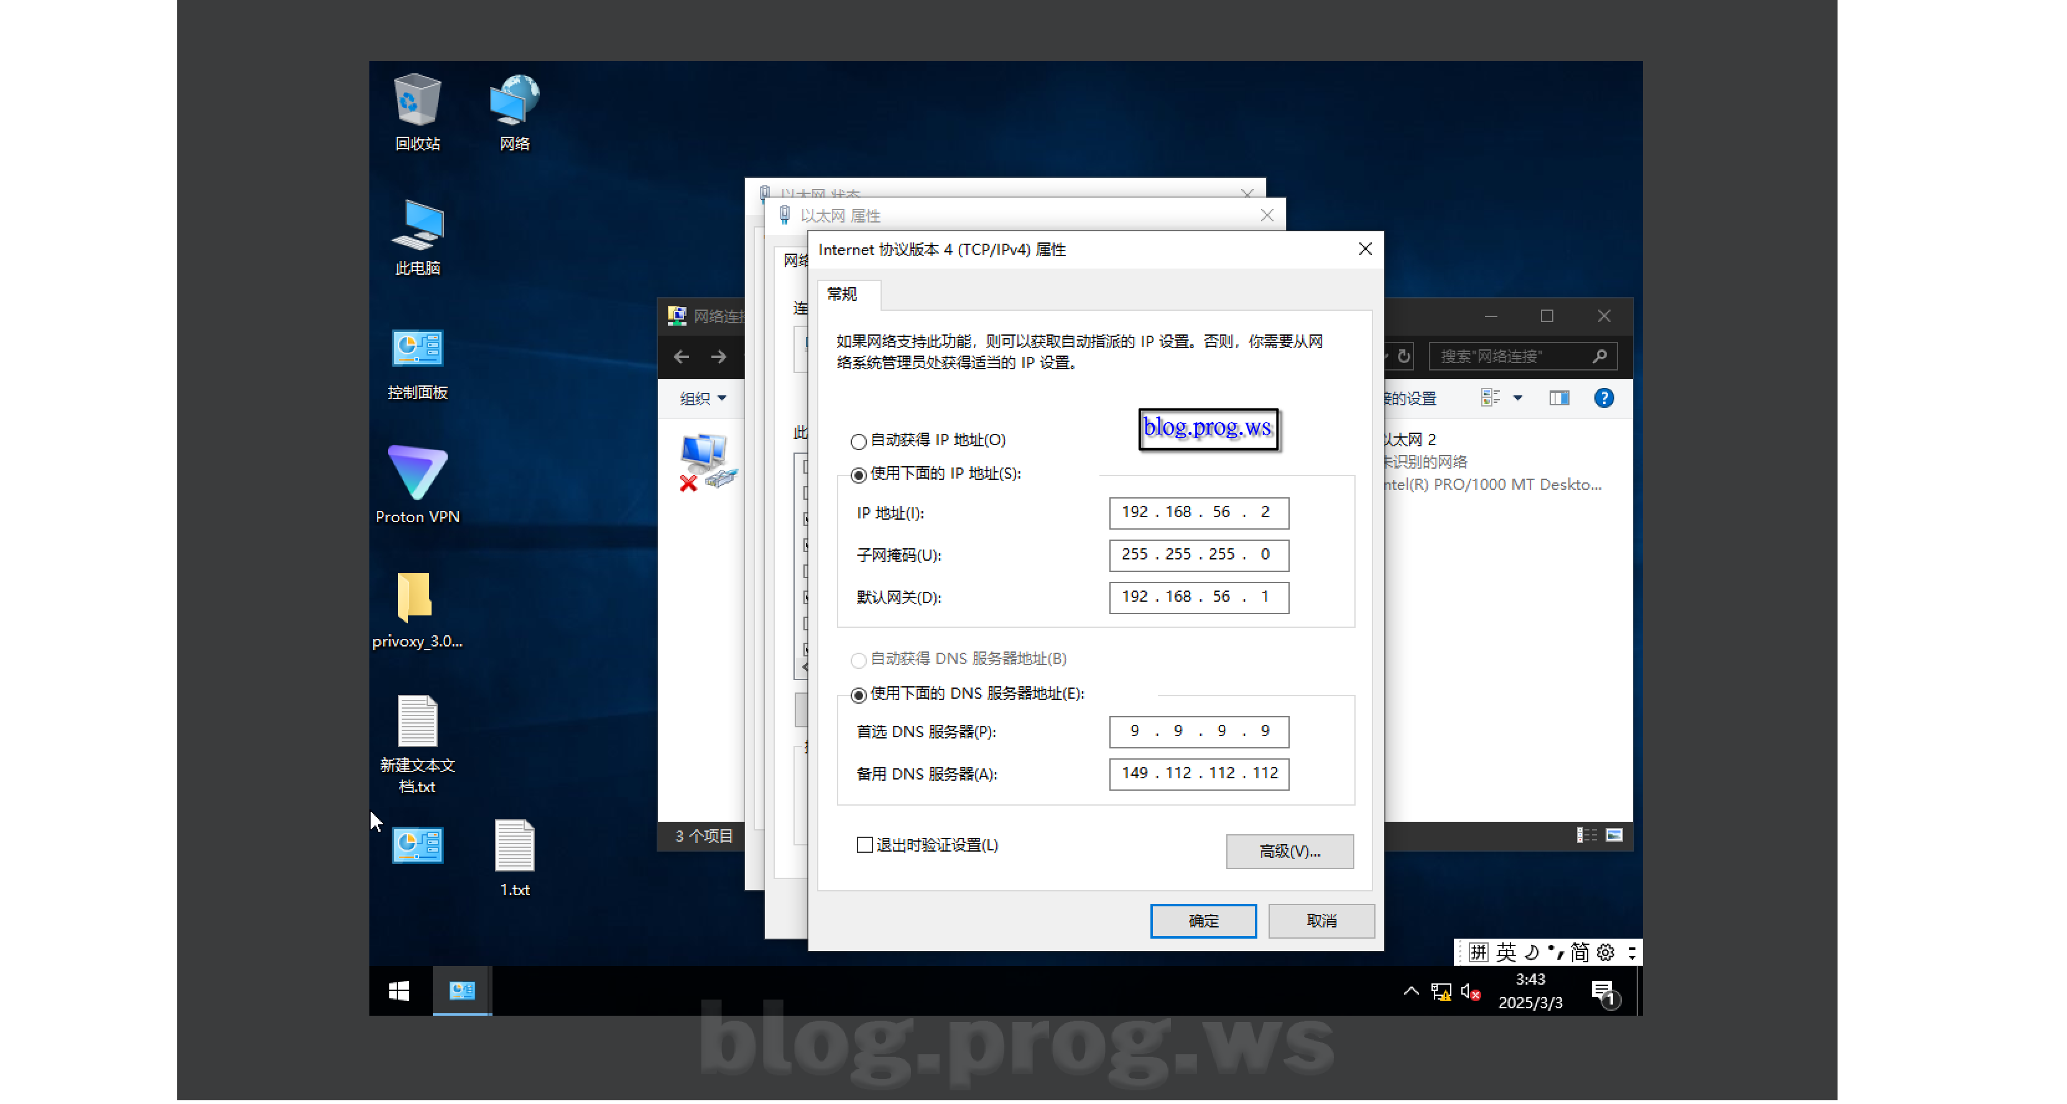
Task: Open the 高级(V) advanced settings button
Action: pyautogui.click(x=1288, y=851)
